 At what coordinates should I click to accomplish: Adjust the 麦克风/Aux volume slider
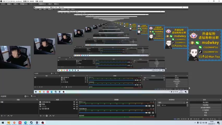(x=113, y=106)
